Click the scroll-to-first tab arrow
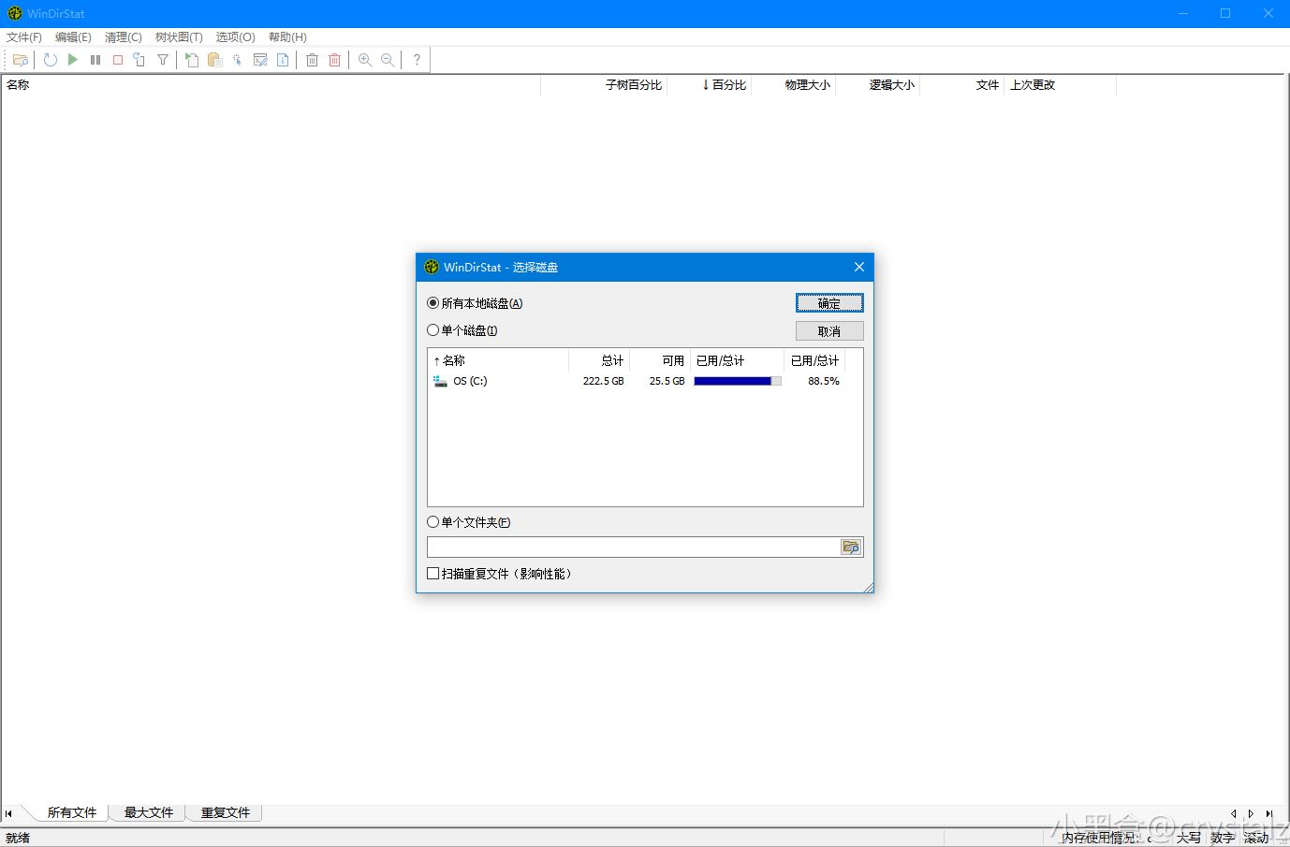Viewport: 1290px width, 847px height. [x=9, y=813]
